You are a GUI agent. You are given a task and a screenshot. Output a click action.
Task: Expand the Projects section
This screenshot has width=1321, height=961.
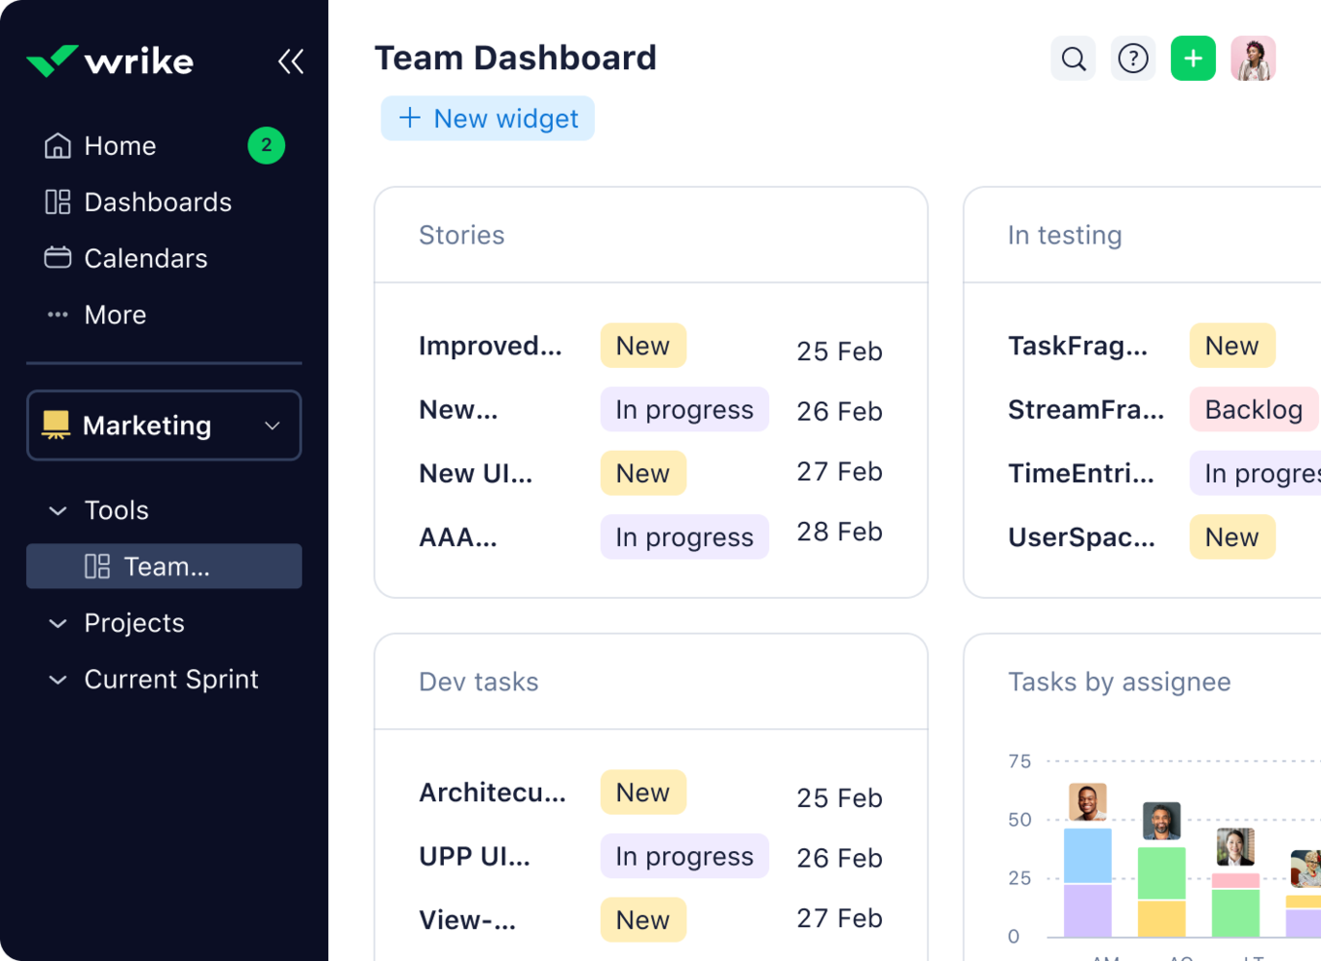pos(56,623)
